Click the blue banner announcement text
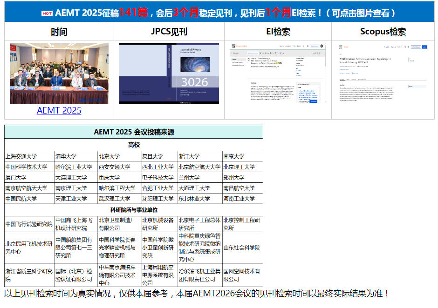The height and width of the screenshot is (308, 438). (x=219, y=13)
